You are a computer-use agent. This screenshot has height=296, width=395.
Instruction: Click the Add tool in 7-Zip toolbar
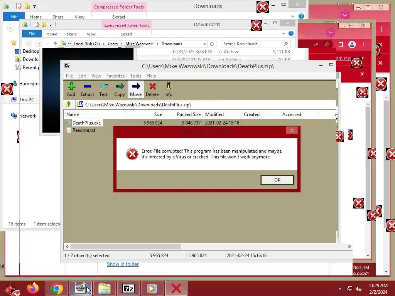[71, 89]
